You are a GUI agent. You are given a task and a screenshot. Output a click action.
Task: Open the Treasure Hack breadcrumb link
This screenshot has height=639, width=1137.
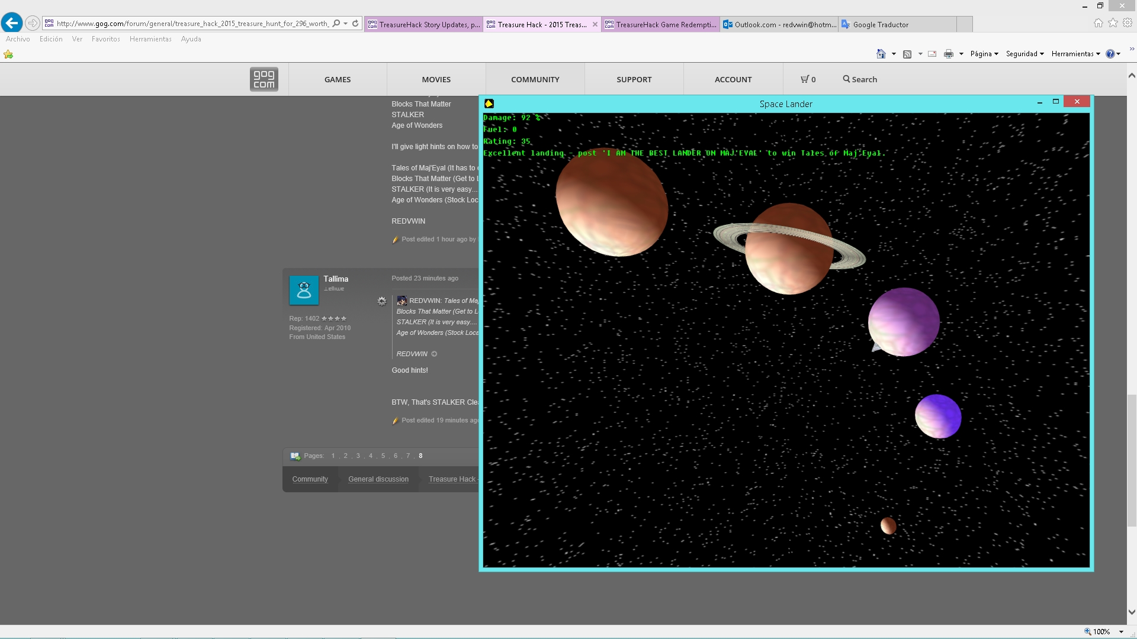point(452,479)
